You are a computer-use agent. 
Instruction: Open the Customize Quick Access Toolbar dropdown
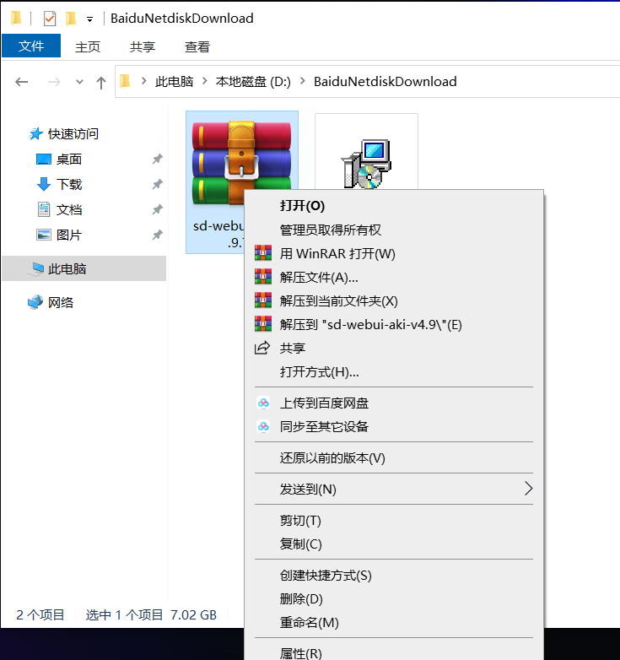pyautogui.click(x=89, y=19)
